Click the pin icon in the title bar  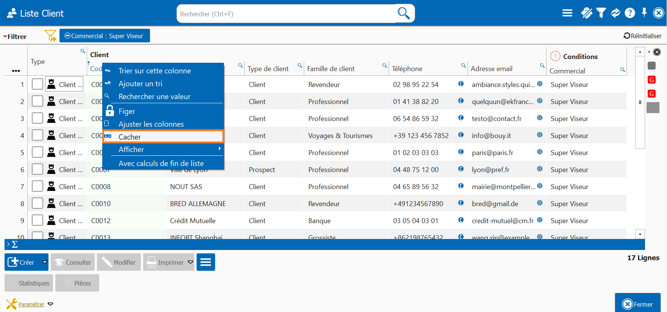click(644, 12)
